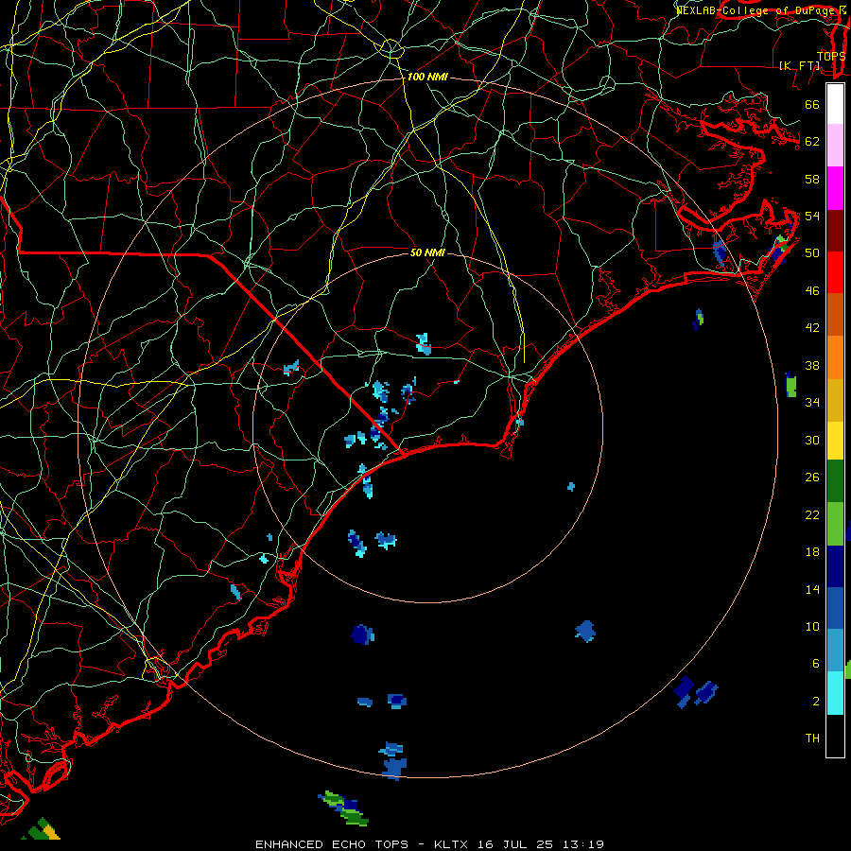Click the bright red legend swatch
Viewport: 851px width, 851px height.
(835, 272)
